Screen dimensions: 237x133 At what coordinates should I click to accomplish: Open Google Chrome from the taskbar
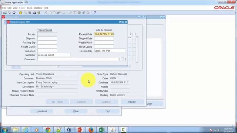[x=48, y=130]
